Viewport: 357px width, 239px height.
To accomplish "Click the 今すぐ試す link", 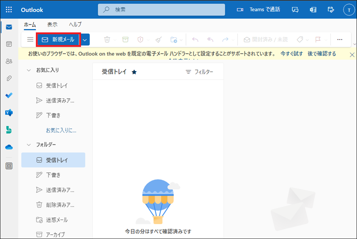I will (x=292, y=54).
